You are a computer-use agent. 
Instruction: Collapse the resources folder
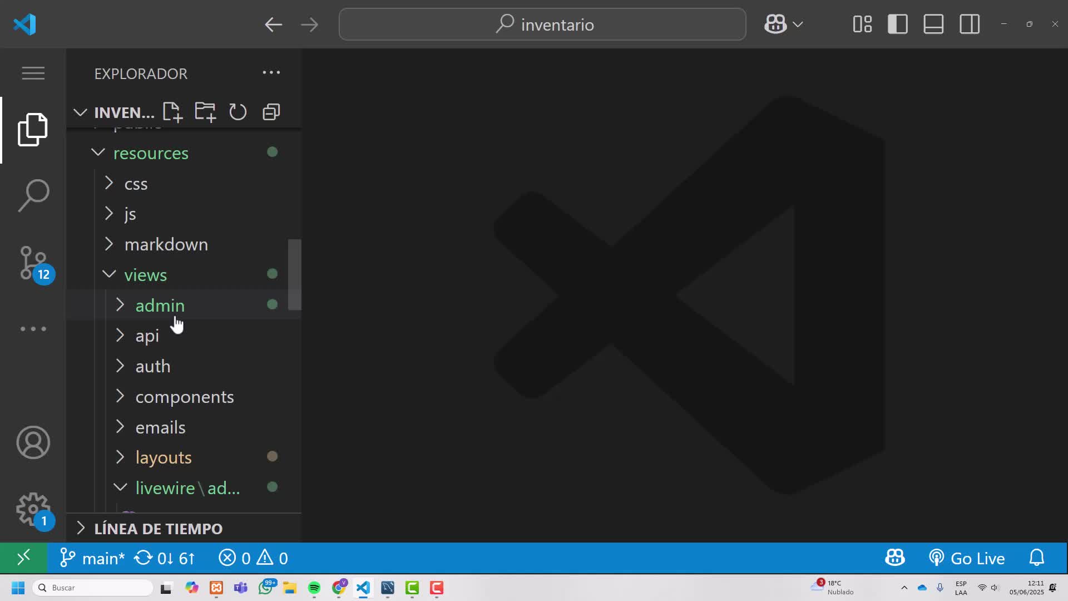coord(184,152)
